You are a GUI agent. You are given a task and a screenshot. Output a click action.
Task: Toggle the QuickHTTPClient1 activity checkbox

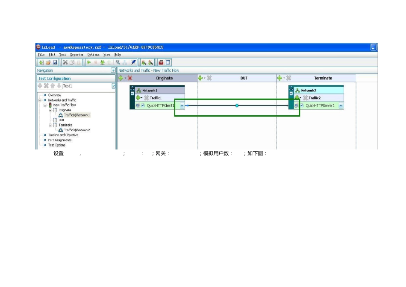[x=143, y=105]
